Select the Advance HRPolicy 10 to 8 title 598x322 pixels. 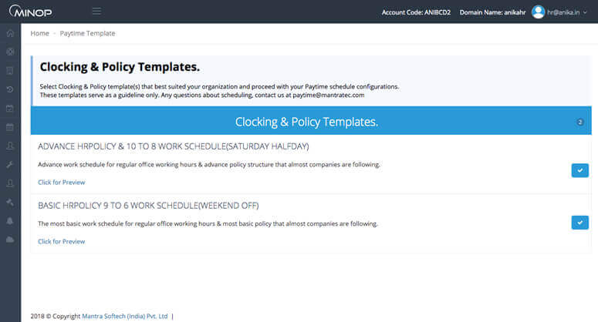pos(173,146)
